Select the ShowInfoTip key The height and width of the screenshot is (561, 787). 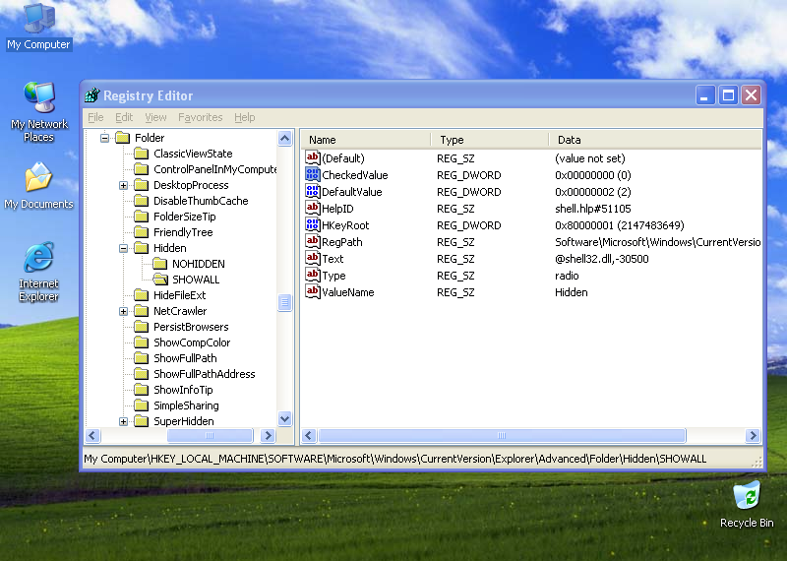click(183, 390)
